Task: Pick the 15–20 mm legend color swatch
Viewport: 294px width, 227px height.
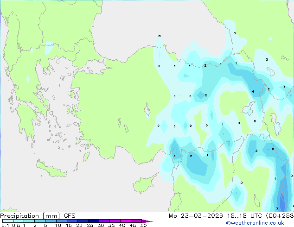Action: coord(72,221)
